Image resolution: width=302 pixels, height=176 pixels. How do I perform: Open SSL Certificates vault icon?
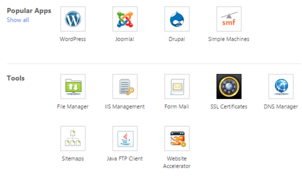229,86
